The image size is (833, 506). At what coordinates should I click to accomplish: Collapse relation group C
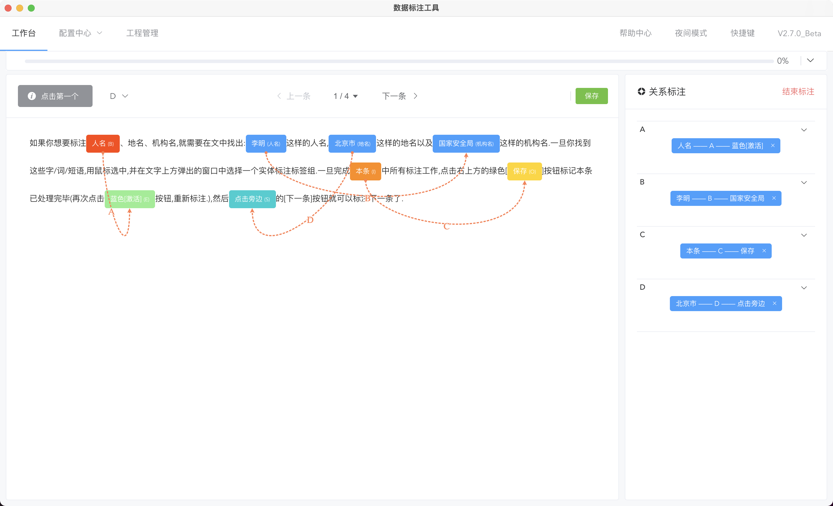coord(804,235)
